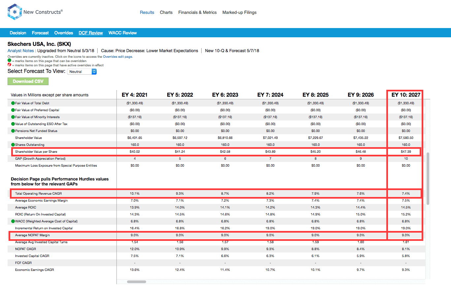
Task: Click the Incremental Return on Invested Capital label
Action: tap(44, 228)
